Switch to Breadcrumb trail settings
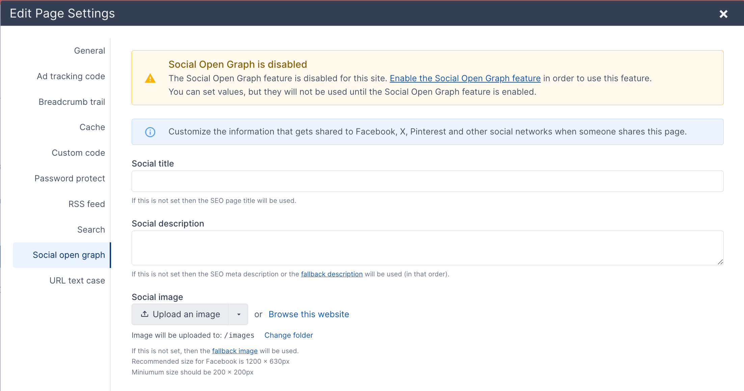The height and width of the screenshot is (391, 744). 72,102
